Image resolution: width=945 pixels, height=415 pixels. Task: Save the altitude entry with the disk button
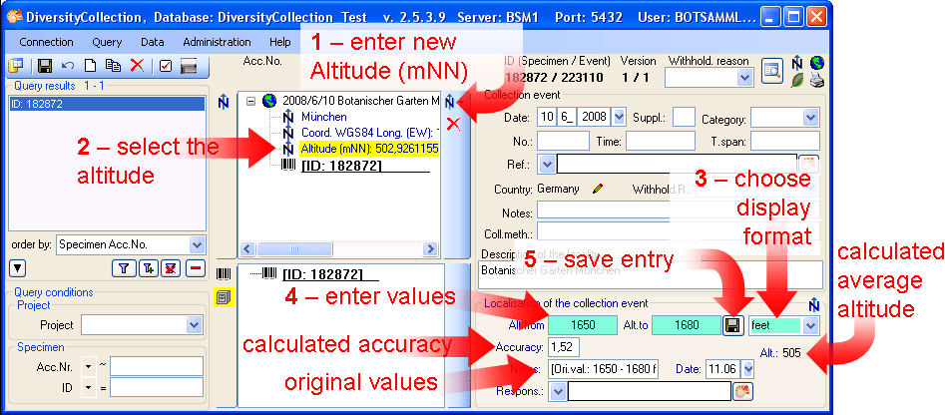733,325
